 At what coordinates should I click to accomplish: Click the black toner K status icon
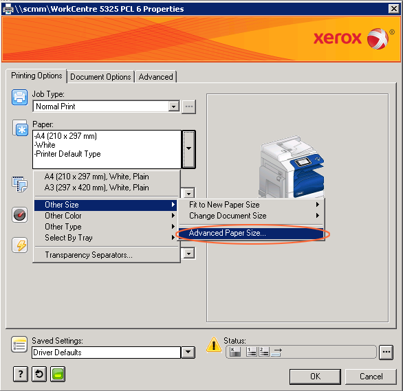click(x=235, y=351)
